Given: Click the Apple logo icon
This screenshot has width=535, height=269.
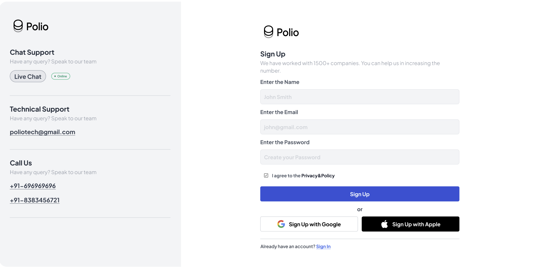Looking at the screenshot, I should tap(384, 224).
